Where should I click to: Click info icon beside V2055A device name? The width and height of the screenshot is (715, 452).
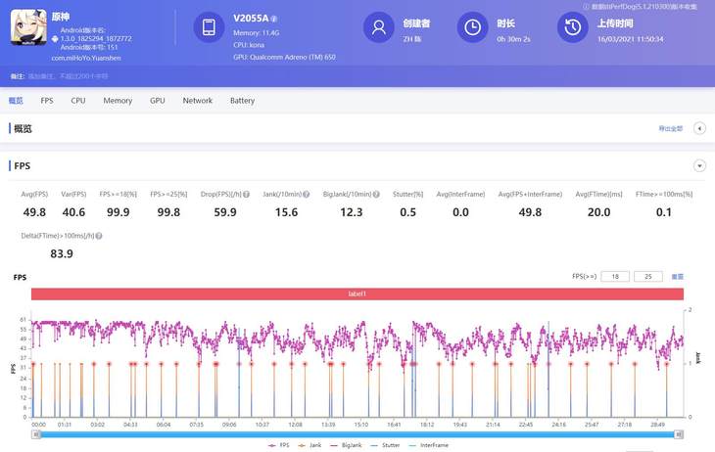point(274,19)
